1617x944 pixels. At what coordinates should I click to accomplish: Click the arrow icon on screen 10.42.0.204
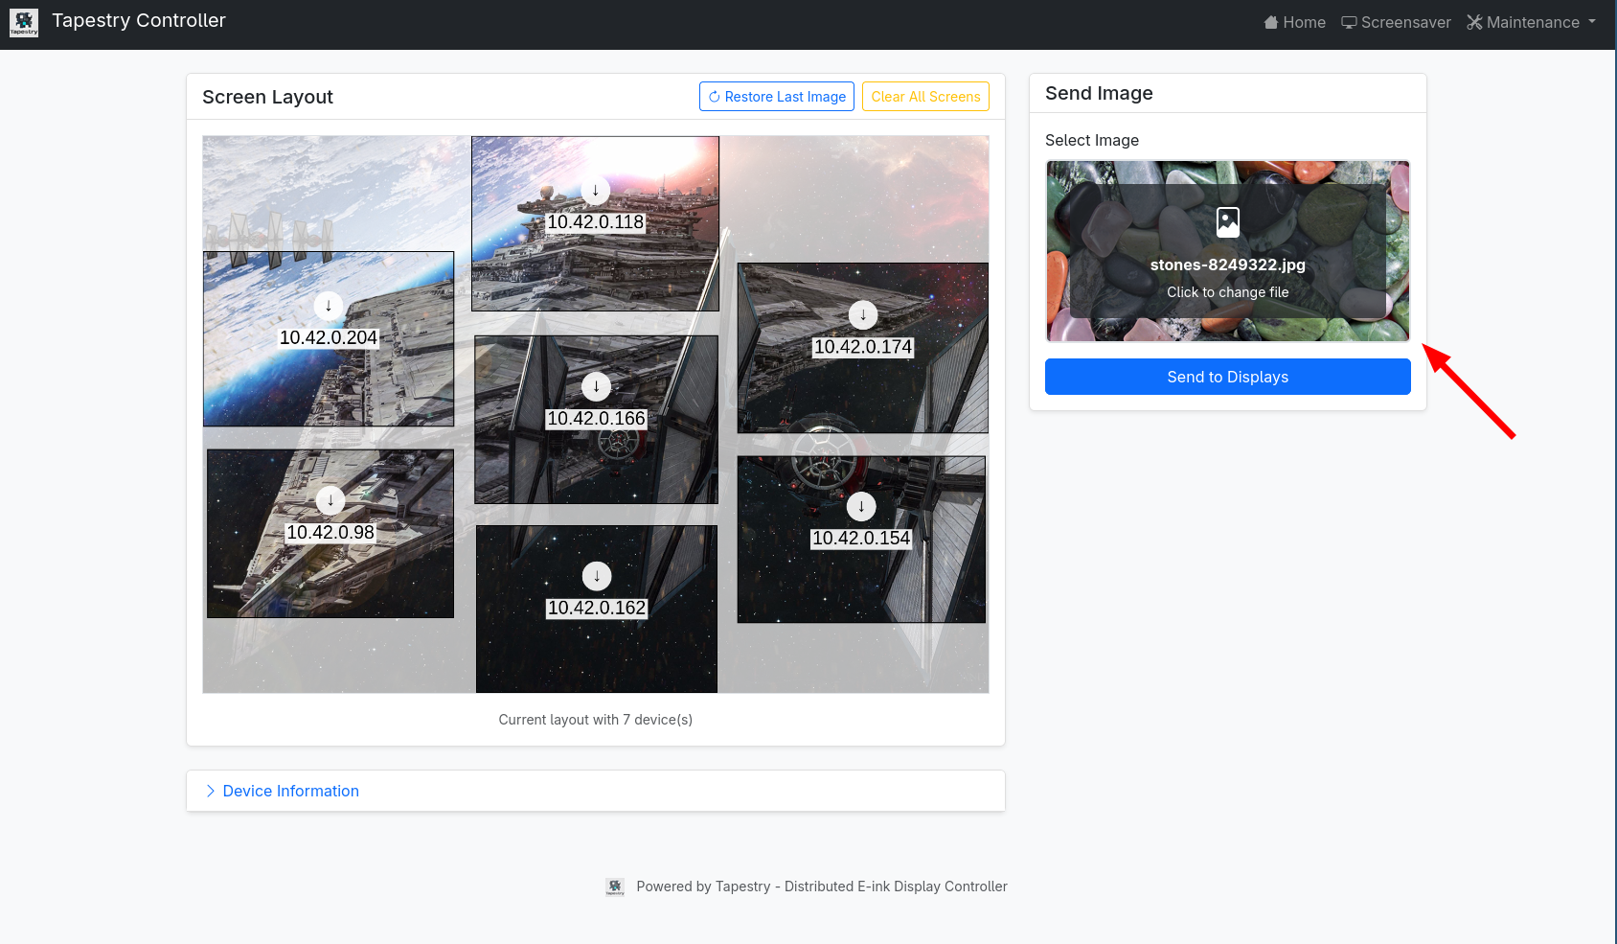(x=329, y=306)
